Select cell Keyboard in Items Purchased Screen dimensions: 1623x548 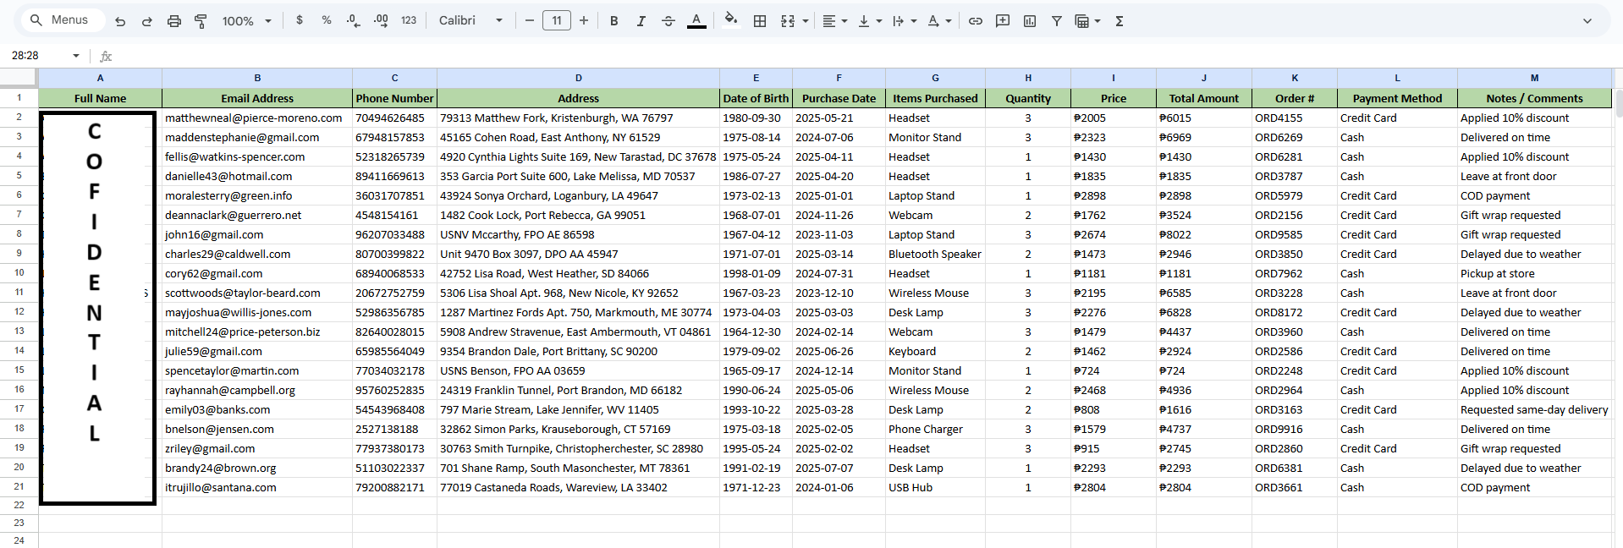[x=935, y=352]
